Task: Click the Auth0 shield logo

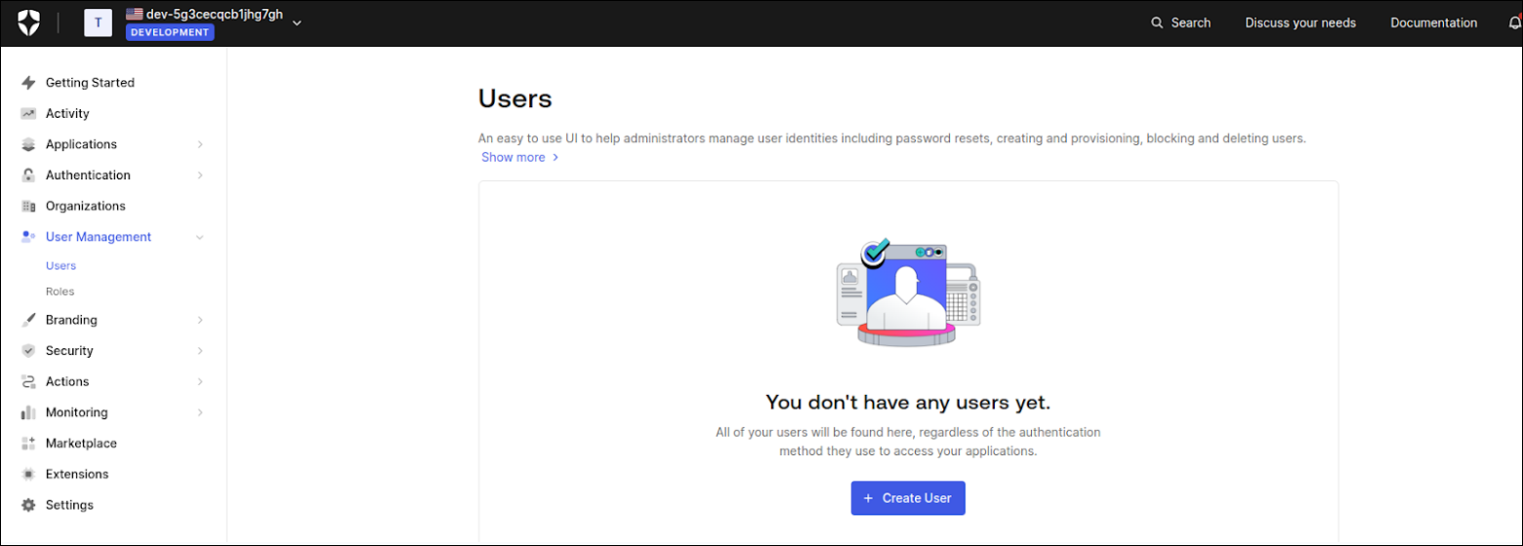Action: tap(29, 22)
